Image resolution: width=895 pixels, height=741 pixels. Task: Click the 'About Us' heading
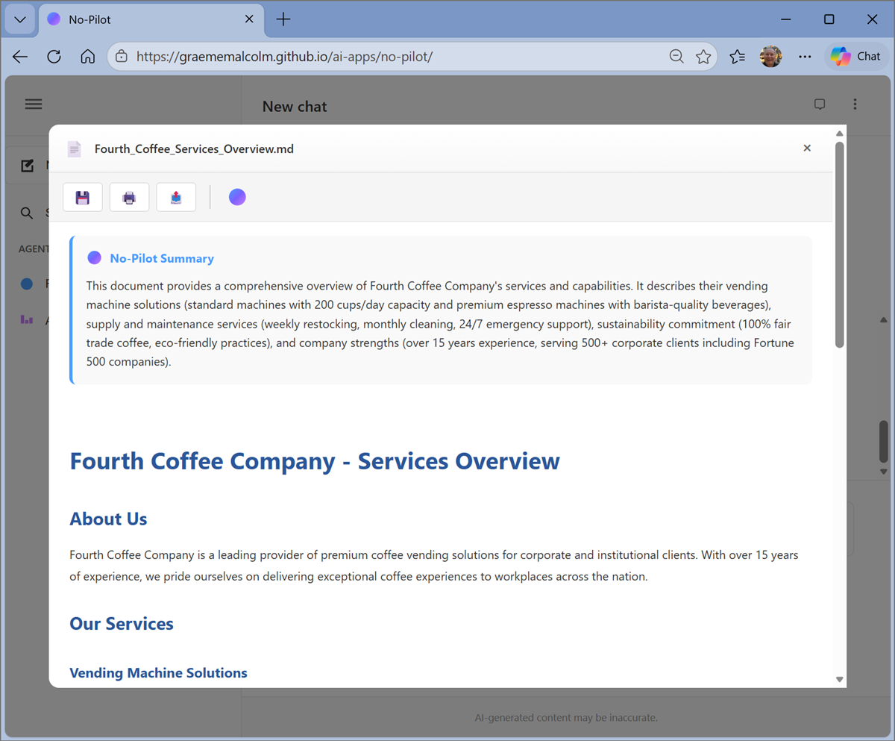108,519
